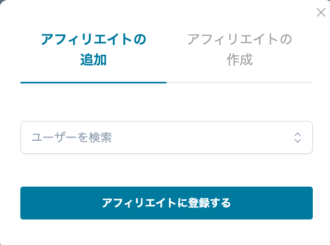
Task: Open the user list via the selector arrows
Action: coord(298,138)
